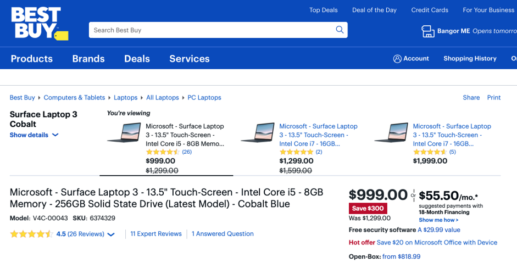Expand the 26 Reviews rating dropdown

(x=111, y=235)
